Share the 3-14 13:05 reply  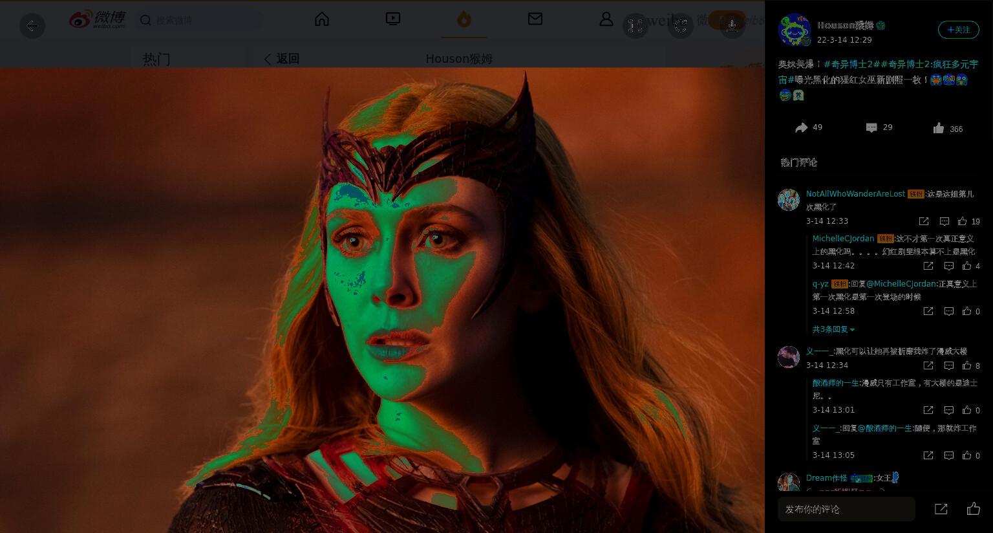point(928,455)
